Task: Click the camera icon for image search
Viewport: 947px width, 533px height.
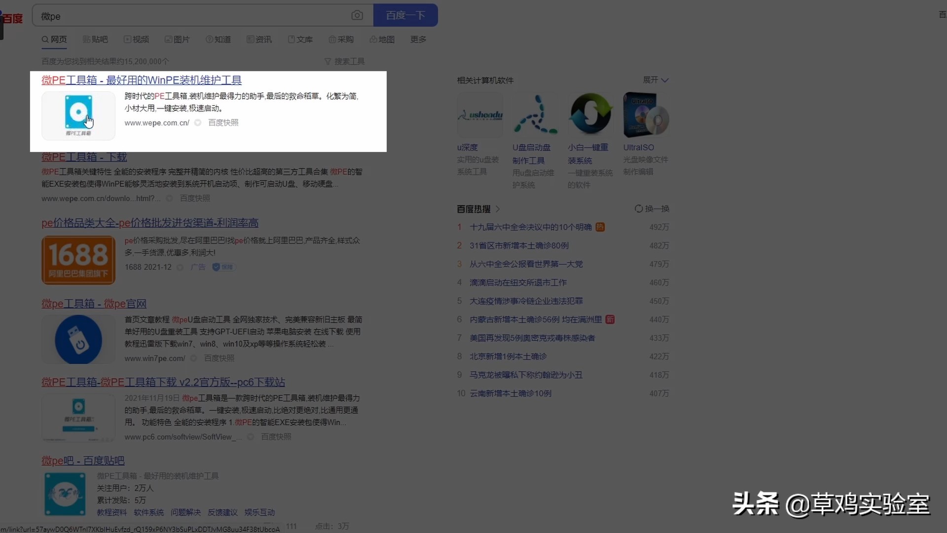Action: 357,15
